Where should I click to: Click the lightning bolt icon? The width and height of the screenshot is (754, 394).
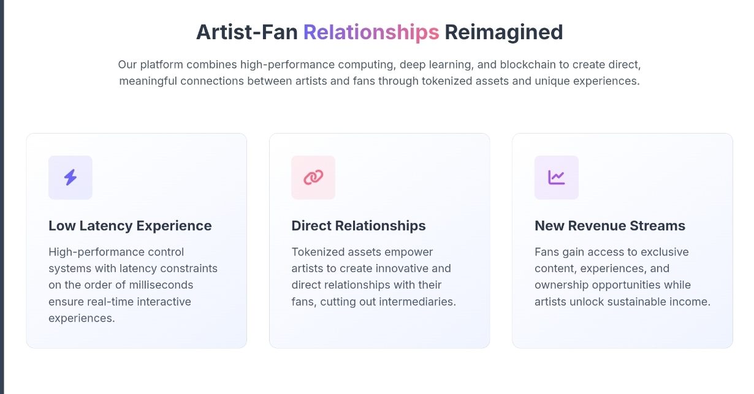[70, 178]
